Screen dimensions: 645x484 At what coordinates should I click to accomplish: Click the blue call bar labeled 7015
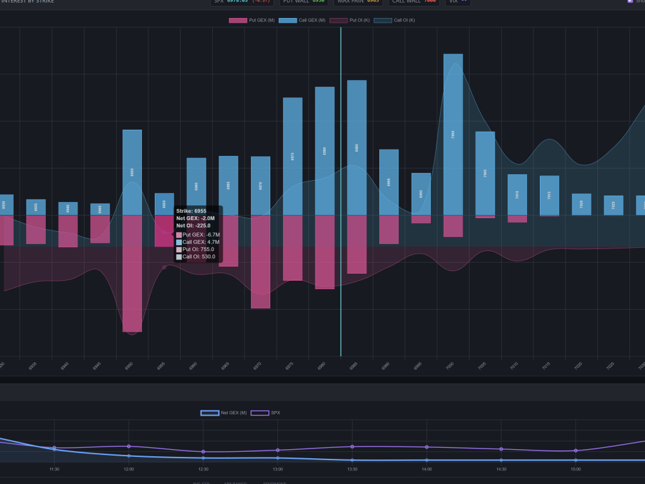549,196
